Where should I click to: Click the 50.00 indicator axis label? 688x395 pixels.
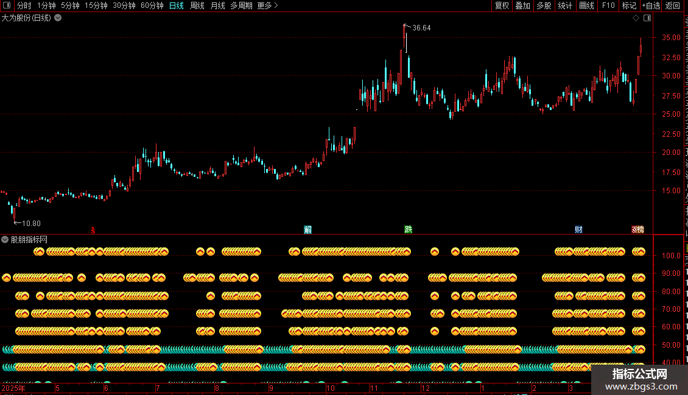pyautogui.click(x=671, y=345)
